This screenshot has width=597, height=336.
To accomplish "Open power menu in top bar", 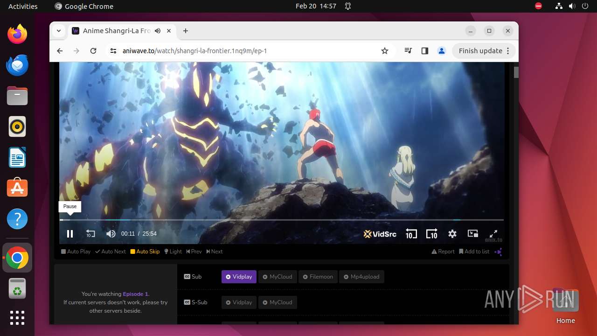I will pyautogui.click(x=585, y=6).
